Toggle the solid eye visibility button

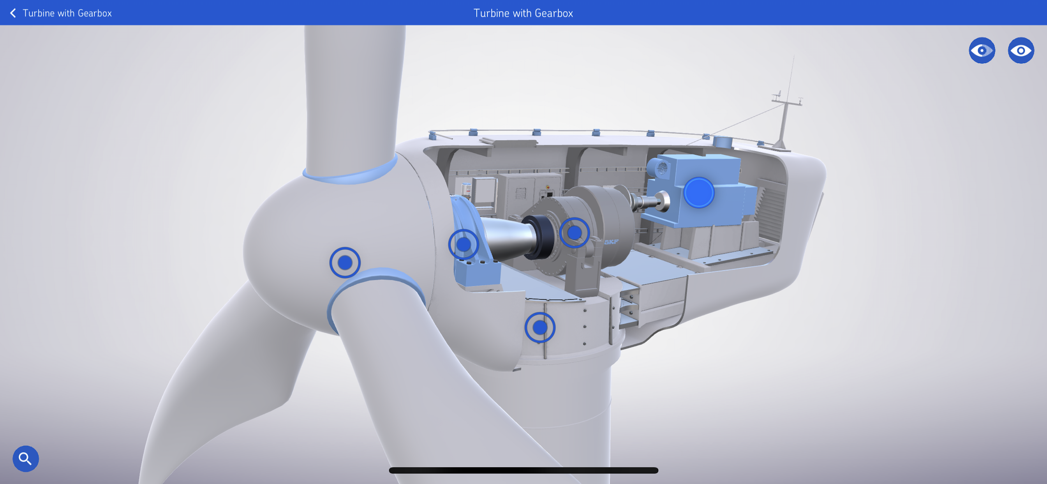coord(1021,50)
